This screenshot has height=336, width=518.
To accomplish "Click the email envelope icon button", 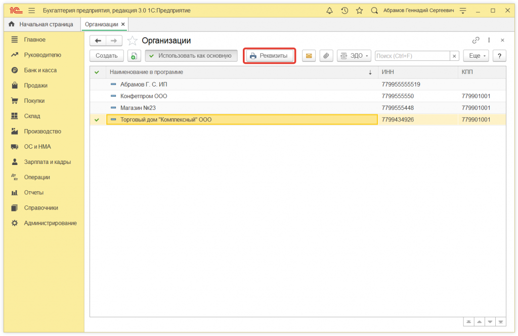I will point(309,56).
